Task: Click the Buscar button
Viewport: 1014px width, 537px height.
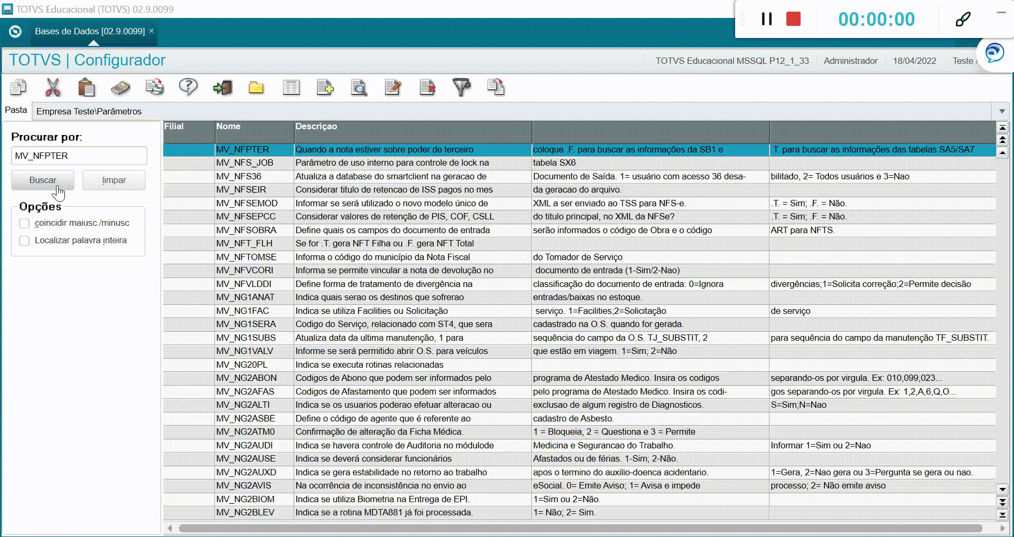Action: (43, 180)
